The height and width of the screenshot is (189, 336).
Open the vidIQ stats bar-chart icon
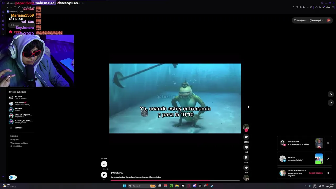[x=104, y=164]
